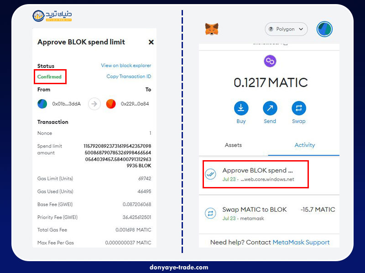Screen dimensions: 365x273
Task: Click the Gas Limit value 69742
Action: 145,178
